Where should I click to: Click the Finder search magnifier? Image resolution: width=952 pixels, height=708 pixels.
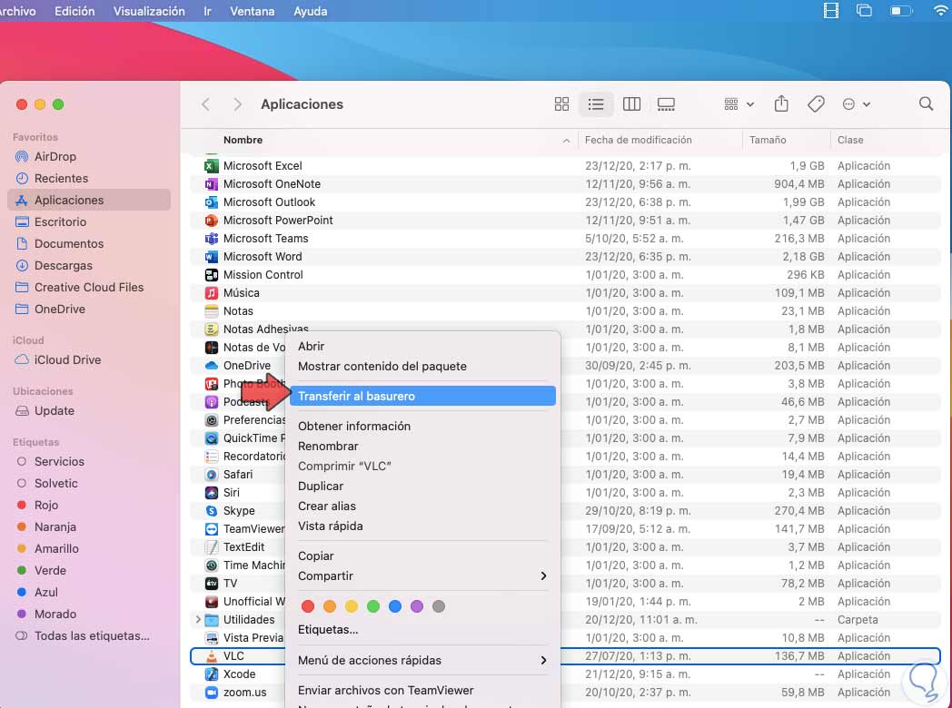point(926,103)
